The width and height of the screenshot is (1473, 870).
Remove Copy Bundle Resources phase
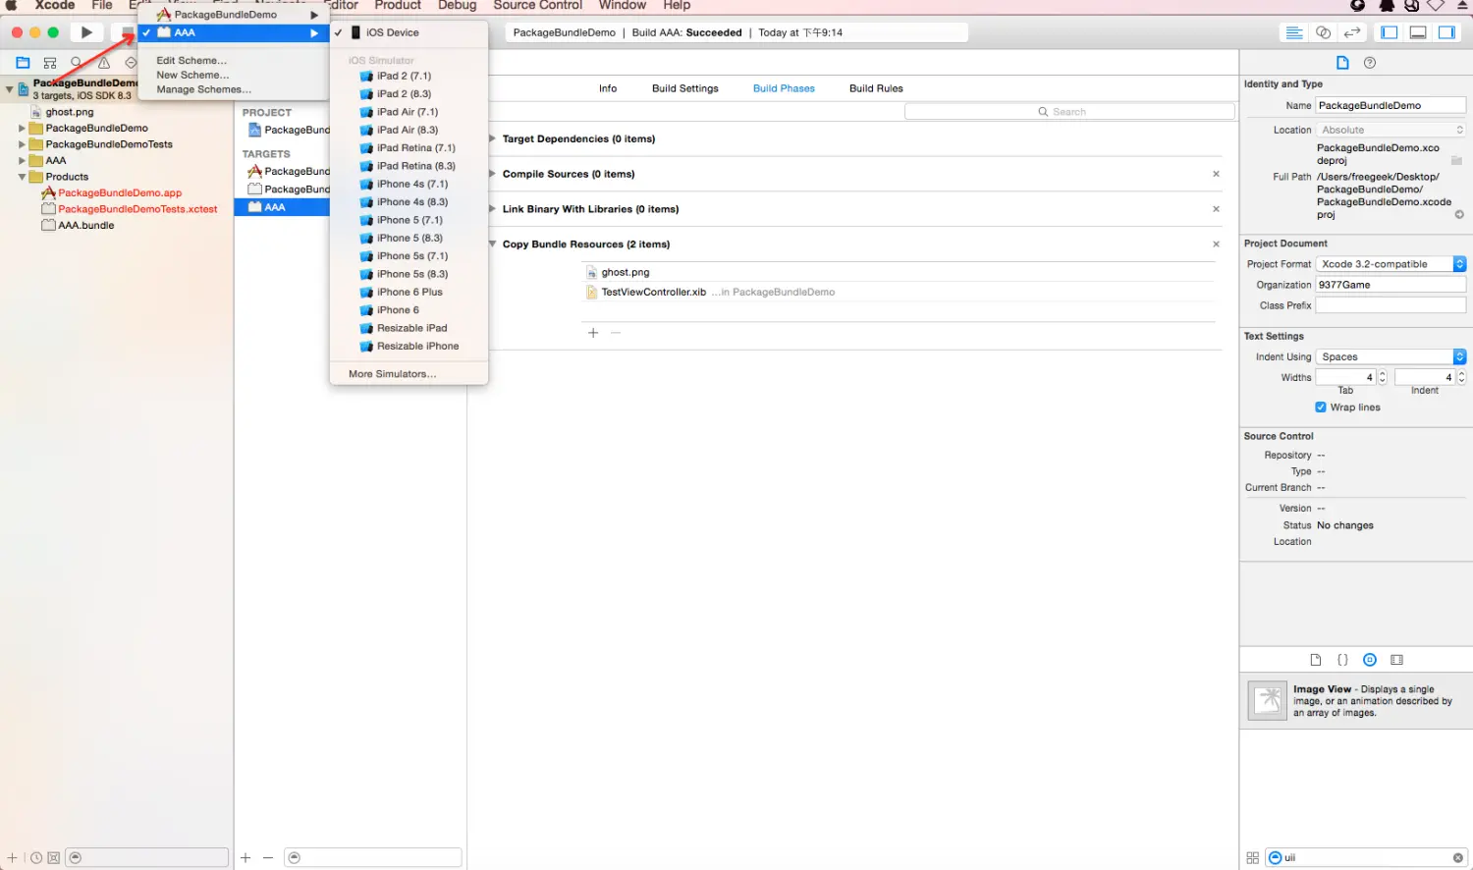[x=1216, y=244]
